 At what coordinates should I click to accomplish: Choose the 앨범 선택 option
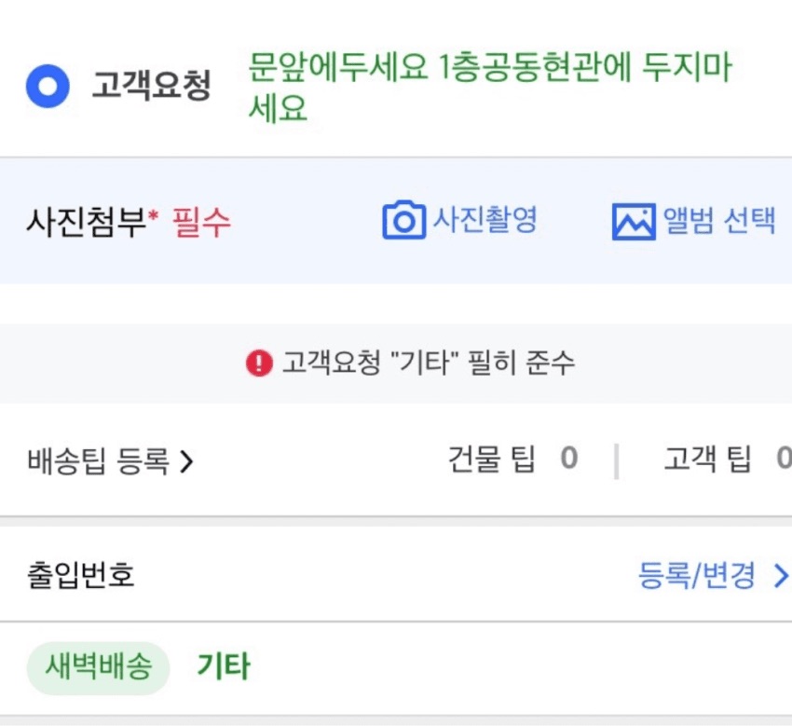tap(718, 221)
